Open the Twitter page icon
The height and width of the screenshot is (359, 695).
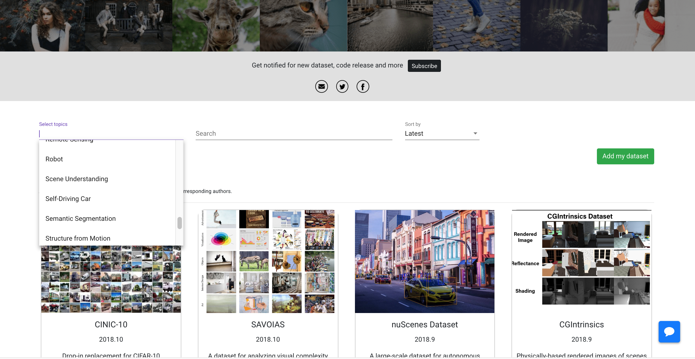(342, 86)
